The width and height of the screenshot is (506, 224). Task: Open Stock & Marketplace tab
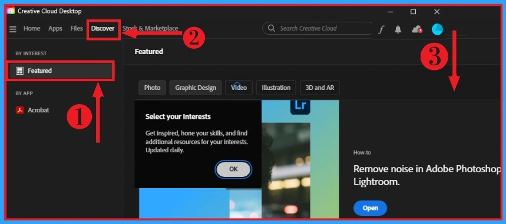(150, 28)
